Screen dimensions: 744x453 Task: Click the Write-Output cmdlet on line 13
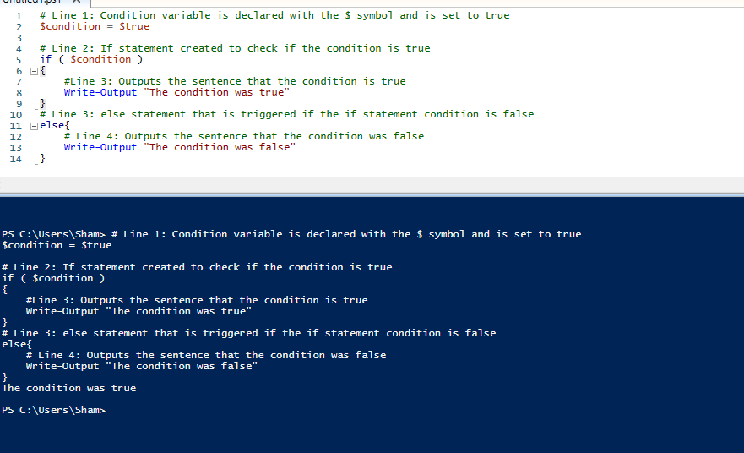[x=100, y=147]
